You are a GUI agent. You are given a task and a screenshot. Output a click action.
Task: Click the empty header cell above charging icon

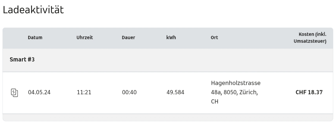tap(14, 38)
